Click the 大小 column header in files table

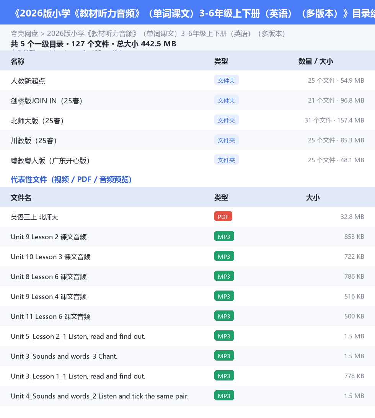pos(313,198)
